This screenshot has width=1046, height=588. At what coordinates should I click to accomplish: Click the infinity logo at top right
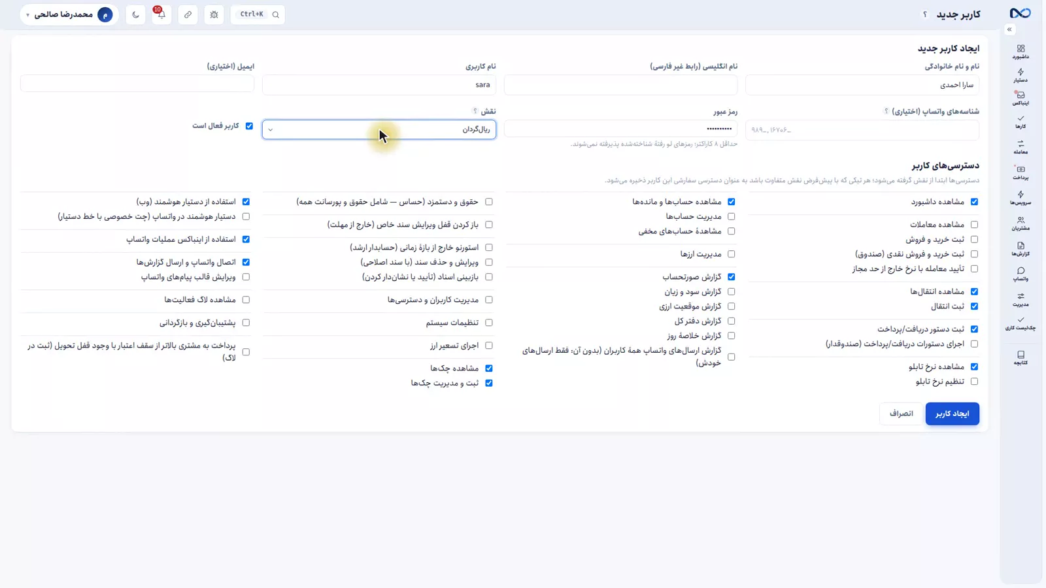[1020, 14]
